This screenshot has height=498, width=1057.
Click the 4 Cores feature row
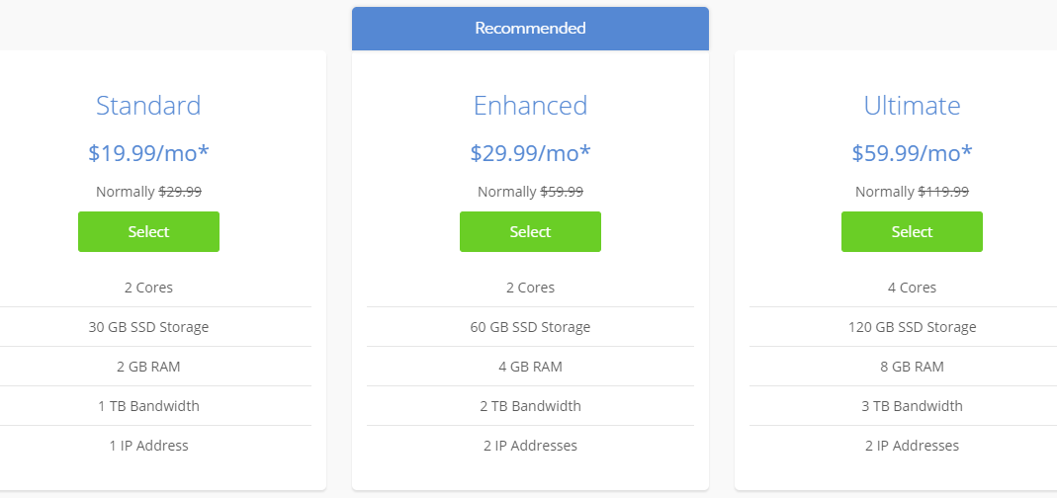click(912, 288)
